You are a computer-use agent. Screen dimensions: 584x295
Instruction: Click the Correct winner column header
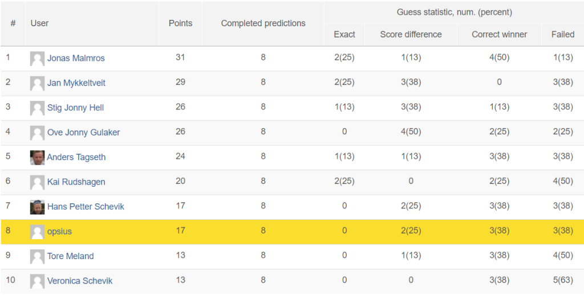point(499,35)
